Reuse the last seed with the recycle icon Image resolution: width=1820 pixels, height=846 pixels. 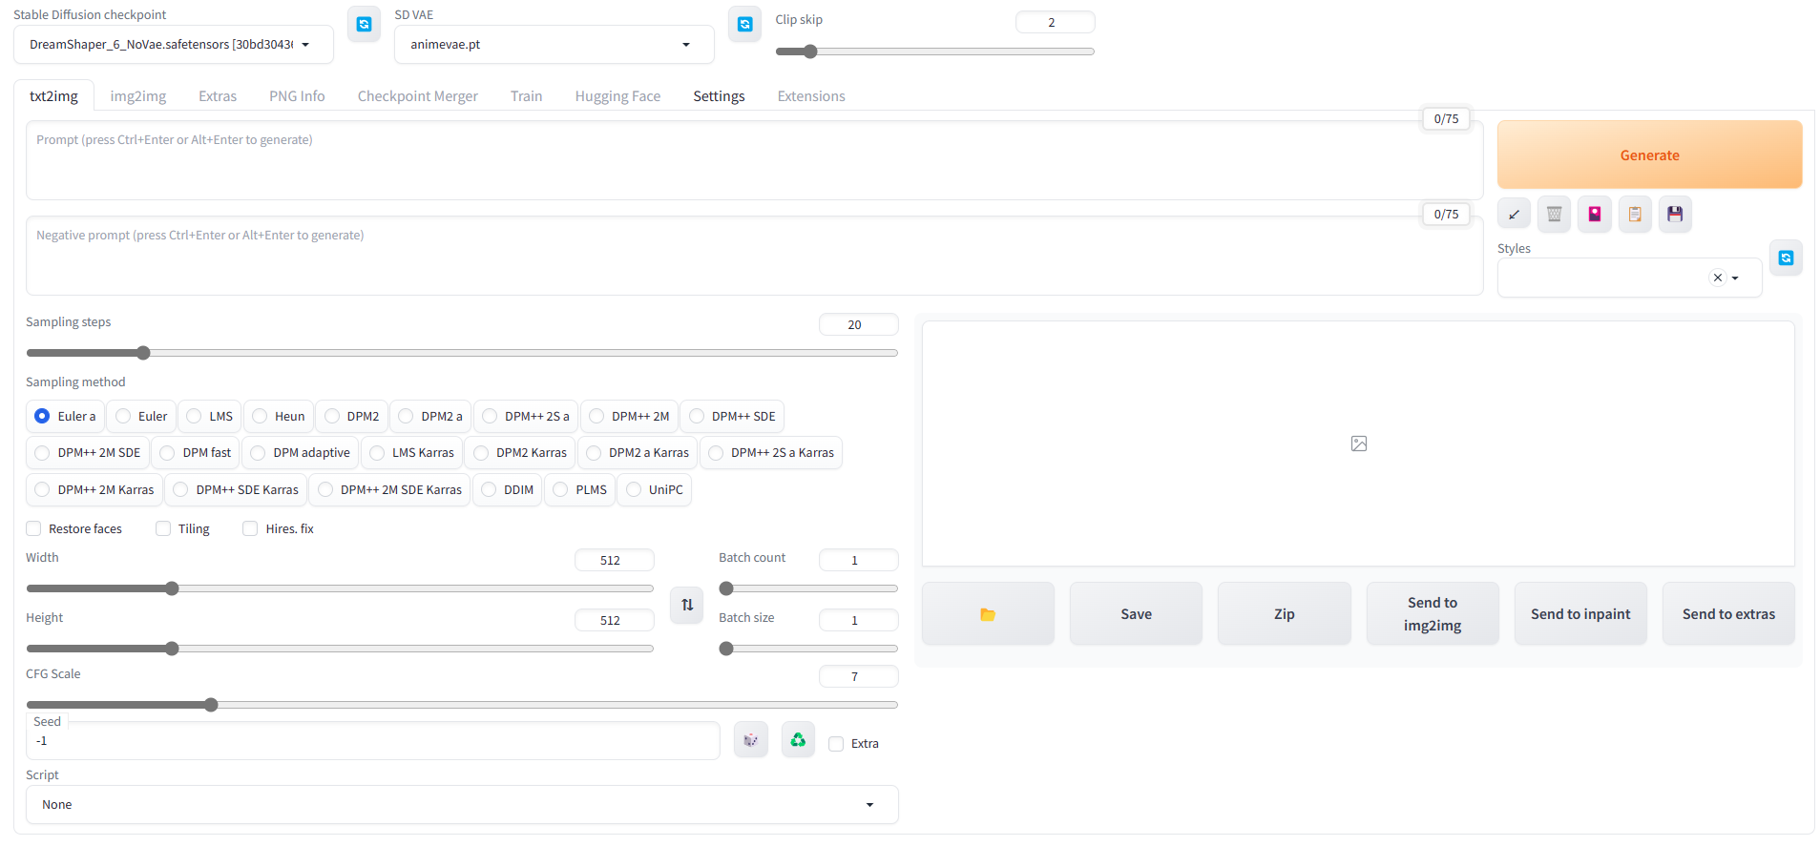(798, 740)
